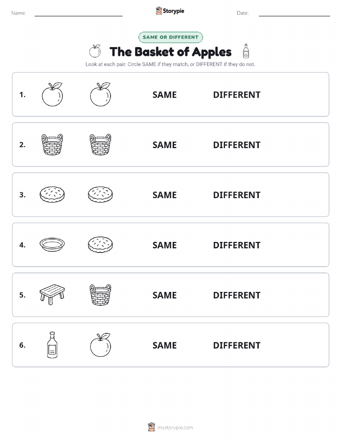Choose DIFFERENT for pair 6
This screenshot has height=441, width=341.
(237, 345)
